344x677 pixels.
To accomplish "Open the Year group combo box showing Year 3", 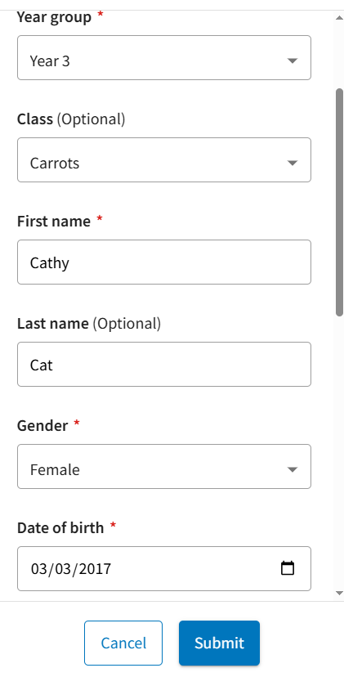I will click(164, 58).
